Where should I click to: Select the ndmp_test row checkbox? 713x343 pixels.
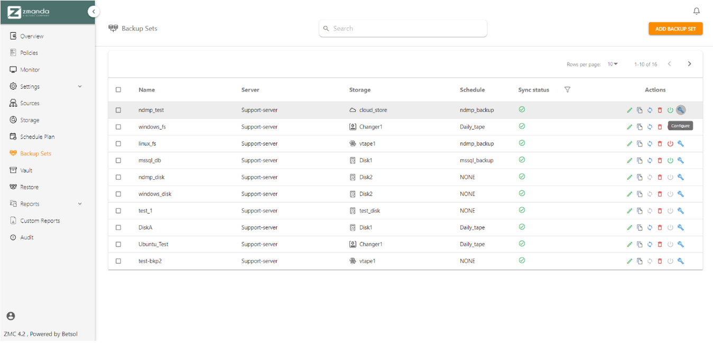(x=118, y=110)
